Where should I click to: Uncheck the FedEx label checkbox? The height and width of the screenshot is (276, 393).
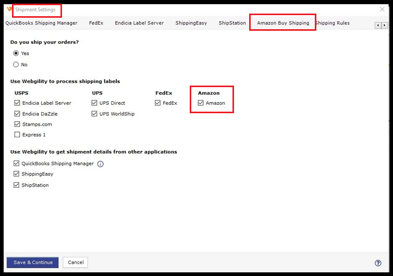(157, 103)
